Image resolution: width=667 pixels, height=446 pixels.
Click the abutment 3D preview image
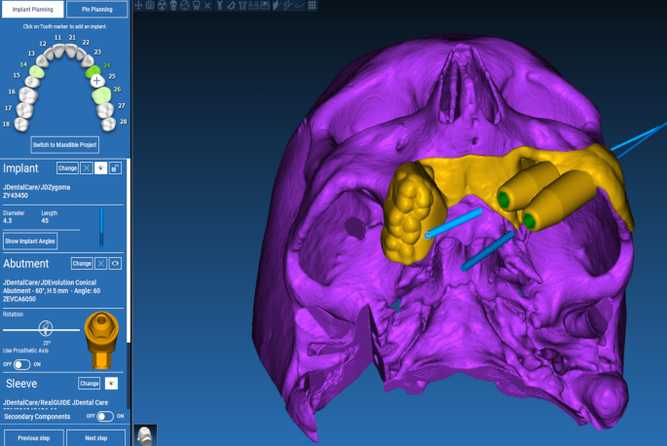[101, 340]
